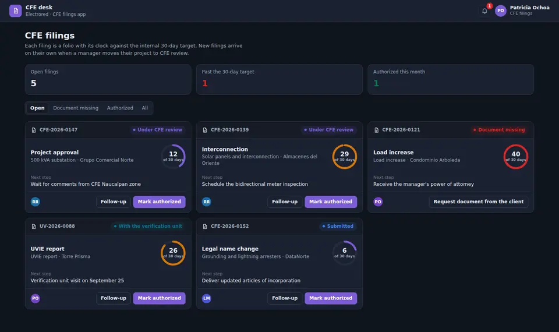This screenshot has width=559, height=332.
Task: Click the Document missing status badge on CFE-2026-0121
Action: pos(499,130)
